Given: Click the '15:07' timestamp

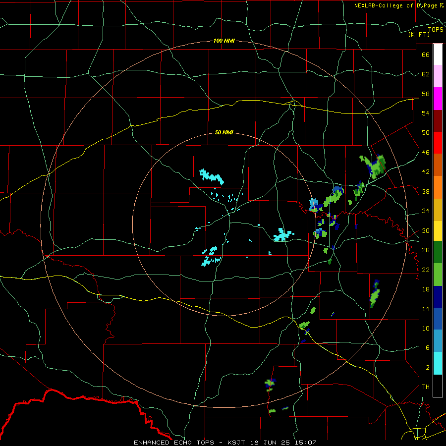Looking at the screenshot, I should coord(305,443).
